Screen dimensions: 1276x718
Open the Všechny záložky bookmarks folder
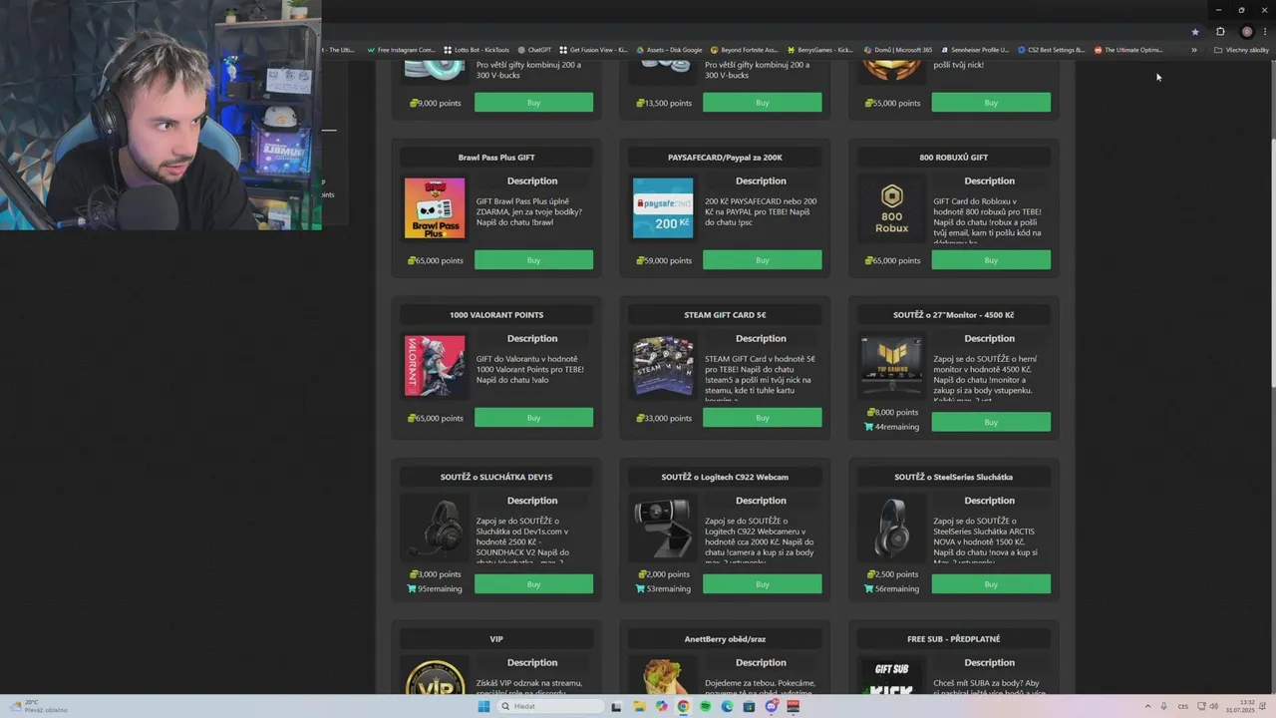[1241, 50]
